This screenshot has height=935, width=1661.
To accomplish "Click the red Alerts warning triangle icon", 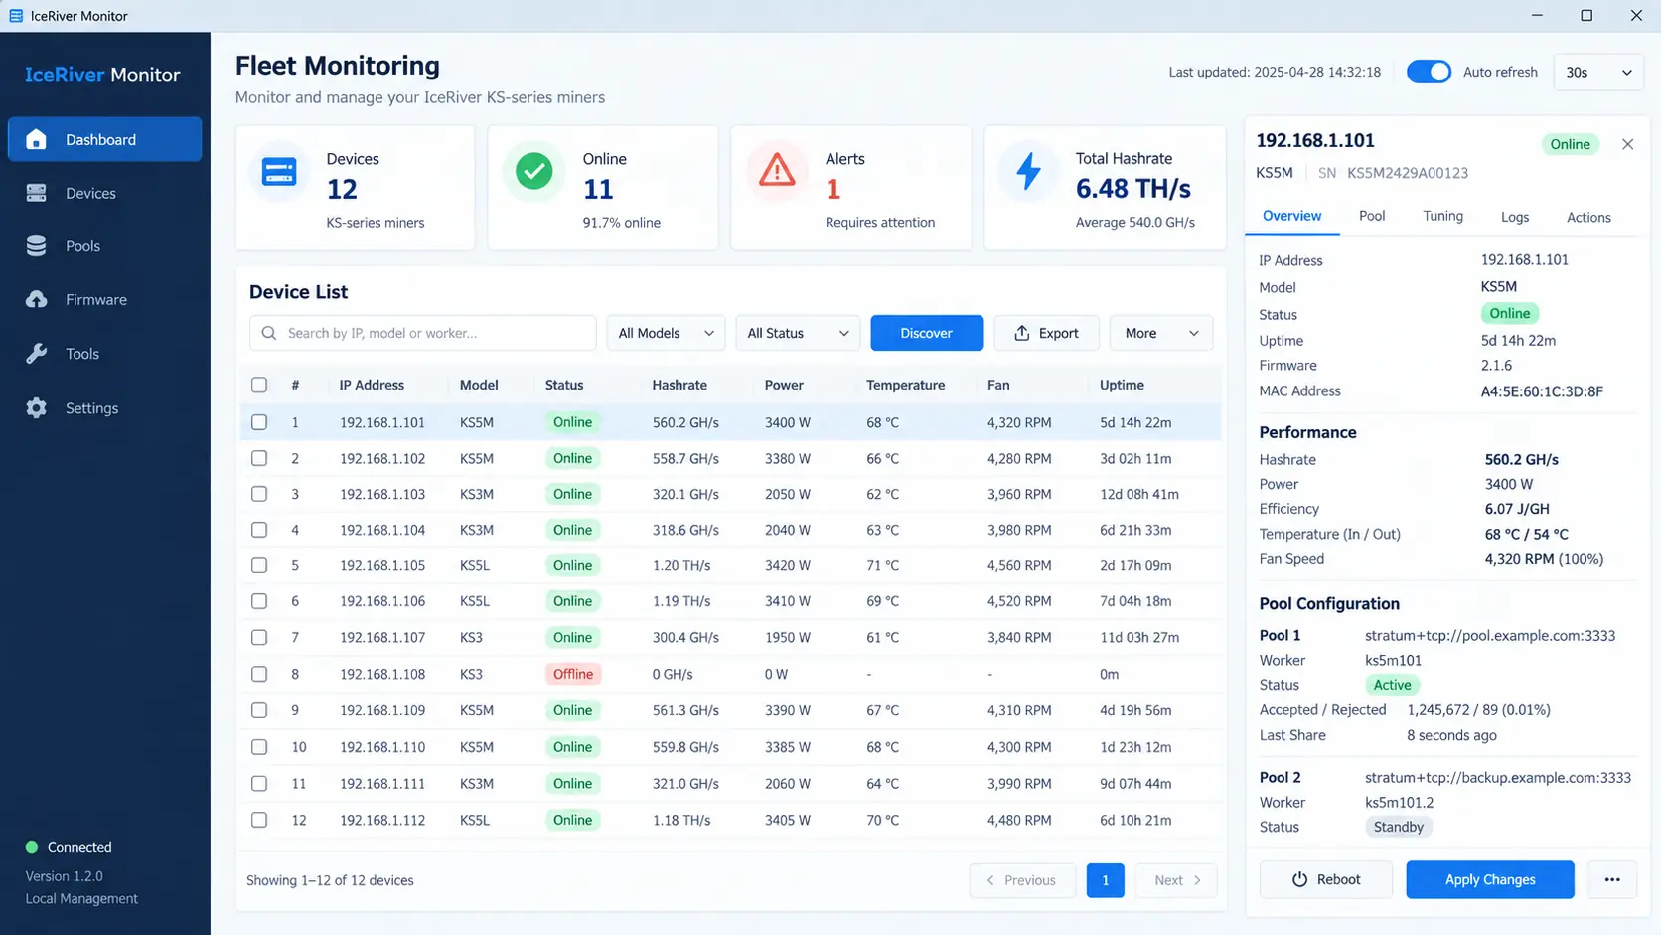I will point(777,170).
